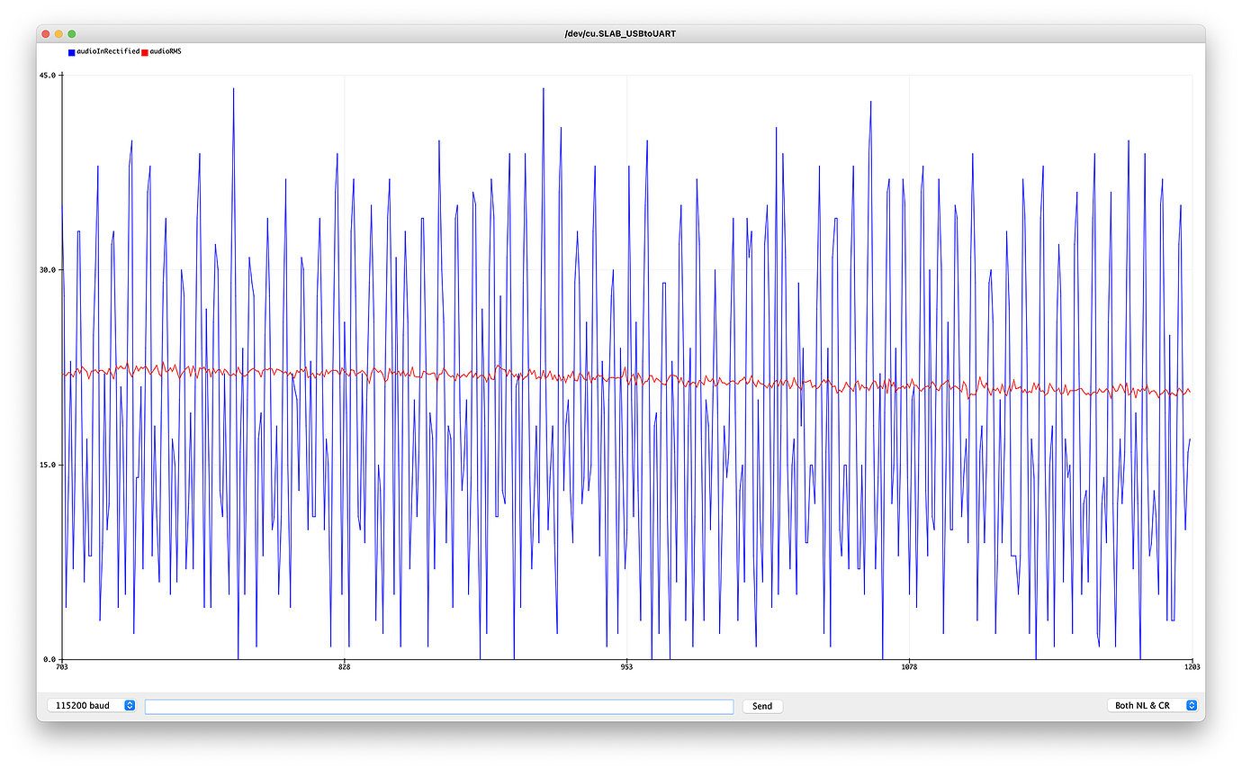The image size is (1242, 769).
Task: Click the yellow minimize window button
Action: tap(58, 33)
